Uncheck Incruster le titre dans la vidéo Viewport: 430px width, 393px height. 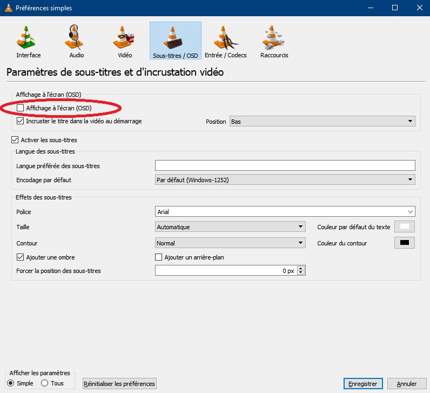pos(21,121)
